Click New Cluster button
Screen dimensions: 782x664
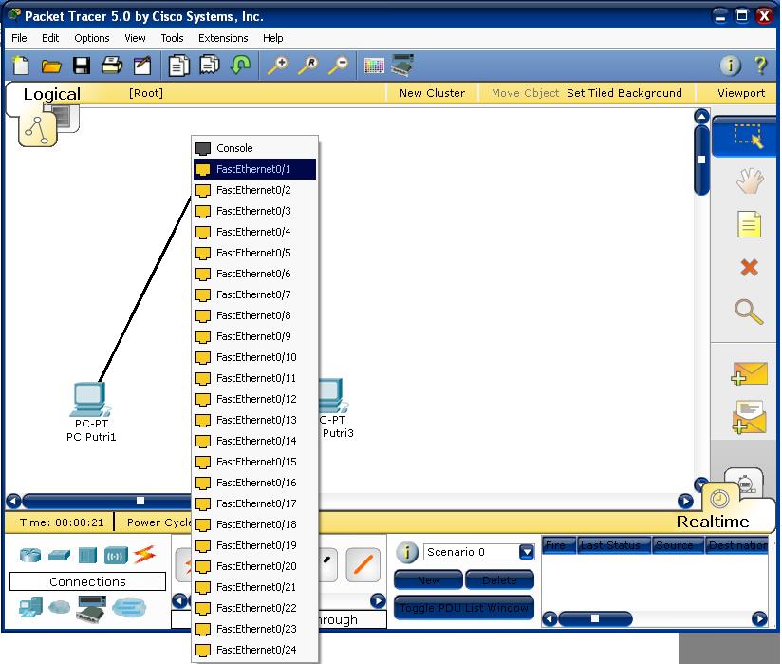432,93
